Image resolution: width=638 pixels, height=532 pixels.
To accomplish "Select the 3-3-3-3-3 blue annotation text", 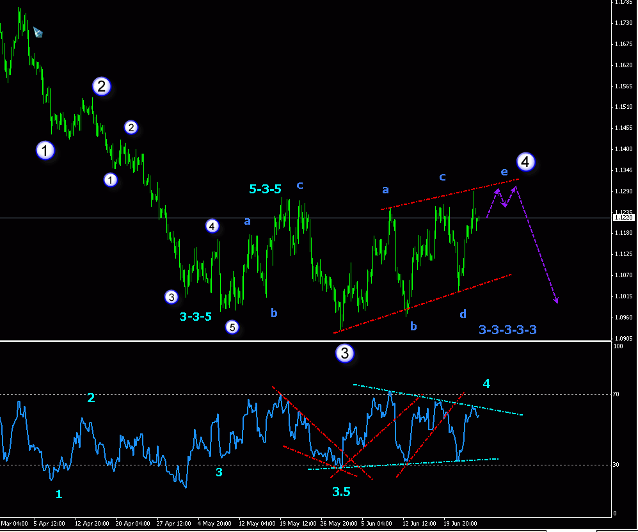I will (x=508, y=330).
